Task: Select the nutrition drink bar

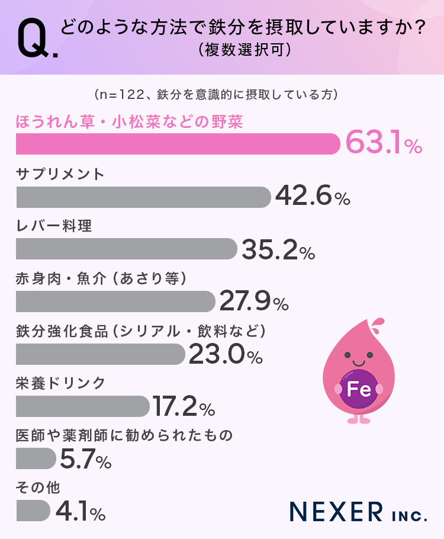Action: pyautogui.click(x=82, y=406)
